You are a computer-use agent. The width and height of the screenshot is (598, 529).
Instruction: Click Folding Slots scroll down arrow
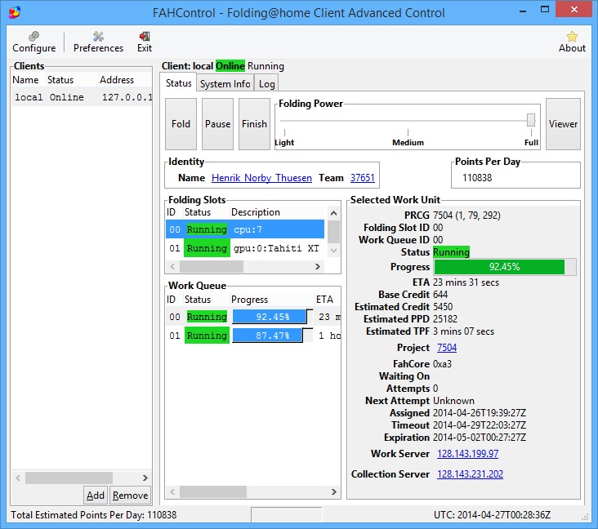(333, 251)
